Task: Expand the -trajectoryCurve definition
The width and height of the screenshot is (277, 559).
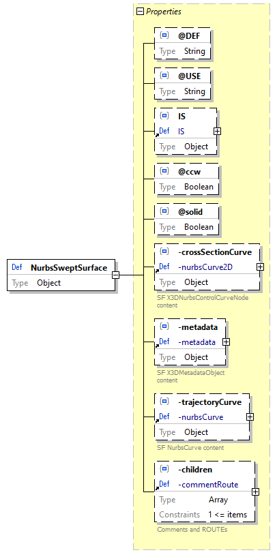Action: pyautogui.click(x=250, y=417)
